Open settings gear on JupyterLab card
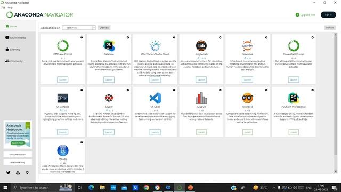This screenshot has width=341, height=192. [x=220, y=37]
